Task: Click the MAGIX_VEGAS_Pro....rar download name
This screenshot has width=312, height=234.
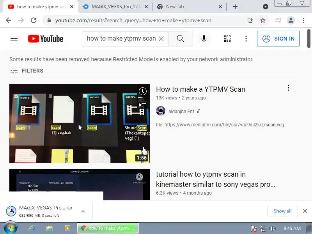Action: click(x=46, y=208)
